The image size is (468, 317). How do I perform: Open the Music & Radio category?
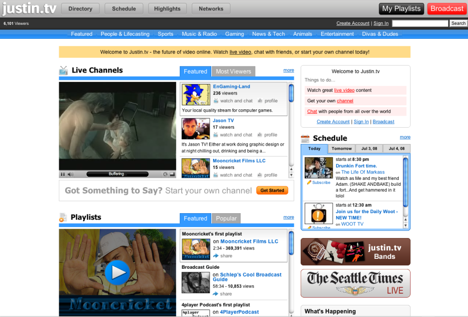(199, 34)
